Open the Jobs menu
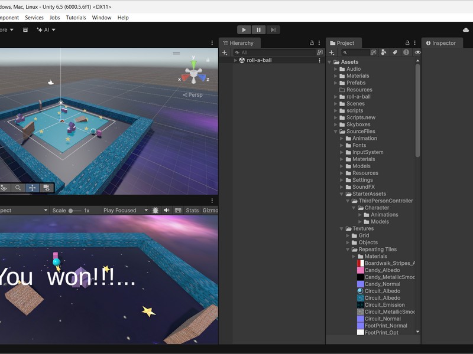This screenshot has height=354, width=473. tap(54, 18)
